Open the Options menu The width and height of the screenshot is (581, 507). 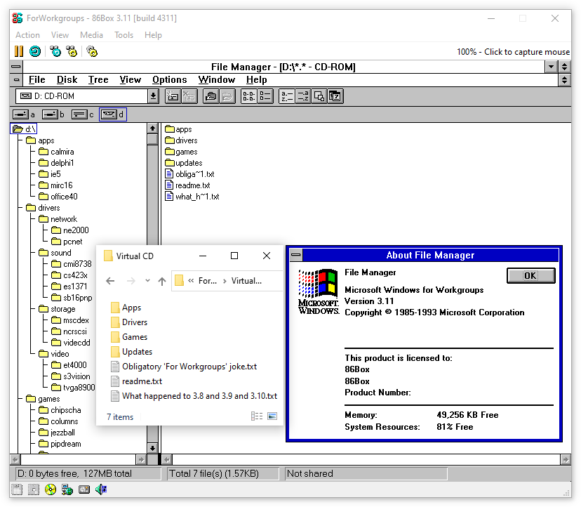(x=169, y=80)
